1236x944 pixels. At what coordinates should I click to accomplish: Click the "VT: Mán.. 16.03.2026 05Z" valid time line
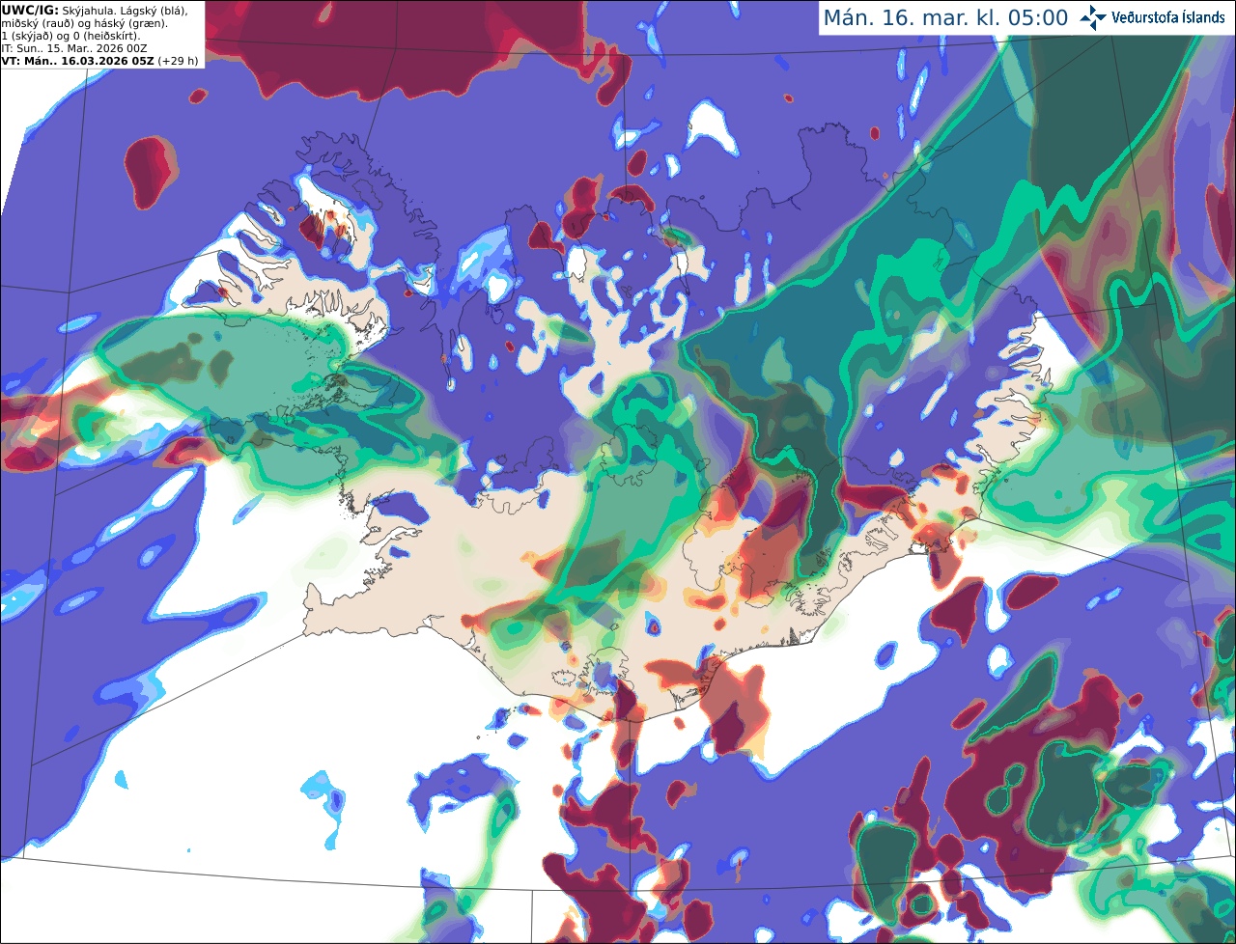pyautogui.click(x=77, y=61)
